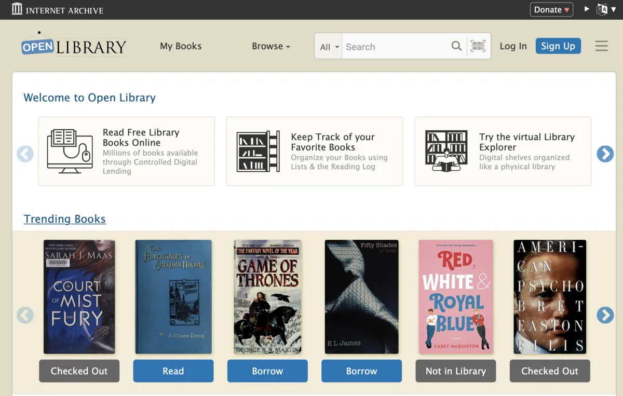Open Try the virtual Library Explorer card
623x396 pixels.
(503, 151)
